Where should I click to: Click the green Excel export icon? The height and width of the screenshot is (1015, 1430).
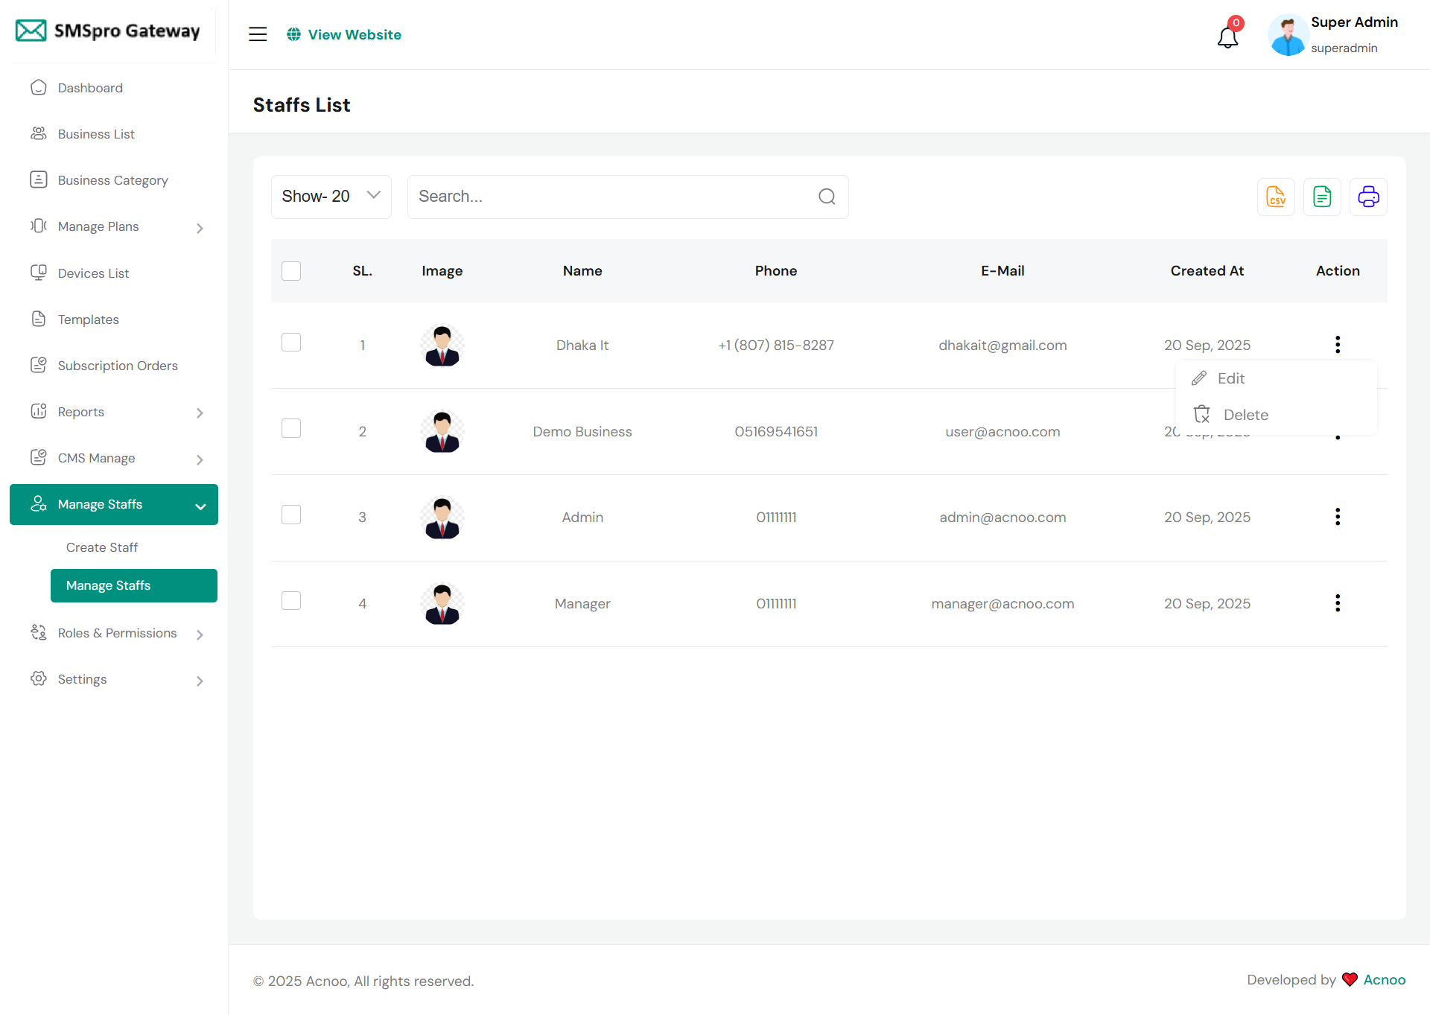point(1322,197)
